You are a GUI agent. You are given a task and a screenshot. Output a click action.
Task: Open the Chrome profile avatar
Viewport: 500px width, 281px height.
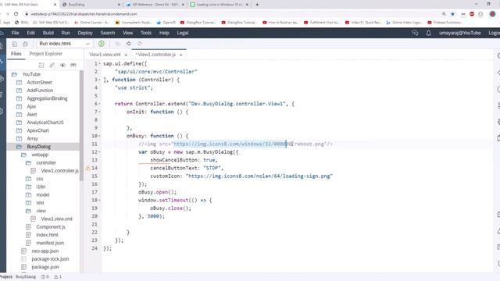[x=493, y=14]
